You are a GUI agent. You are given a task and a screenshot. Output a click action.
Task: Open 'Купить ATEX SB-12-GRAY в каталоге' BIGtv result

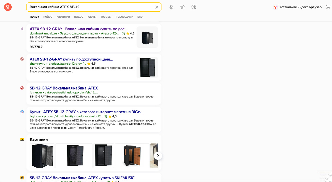click(87, 112)
